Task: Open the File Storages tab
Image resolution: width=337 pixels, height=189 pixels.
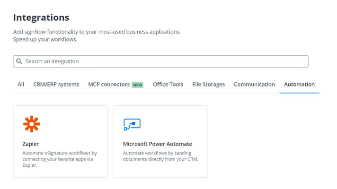Action: click(x=208, y=85)
